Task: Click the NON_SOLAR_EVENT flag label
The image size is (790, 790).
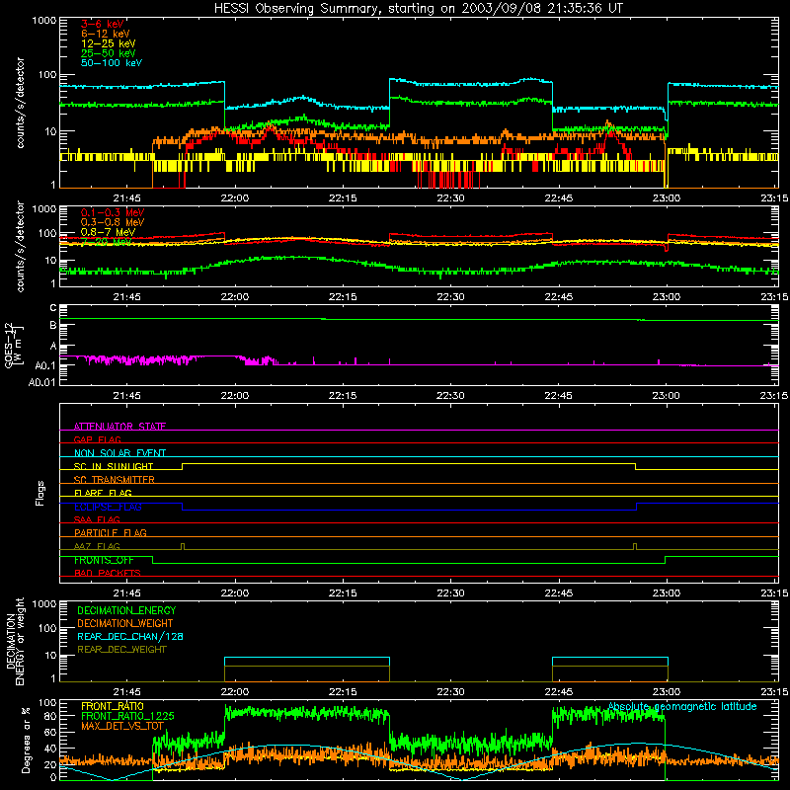Action: [119, 453]
